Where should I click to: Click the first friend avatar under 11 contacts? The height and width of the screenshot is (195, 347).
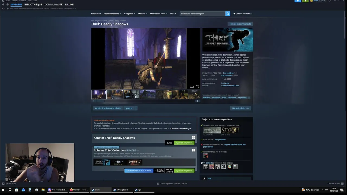pos(206,167)
